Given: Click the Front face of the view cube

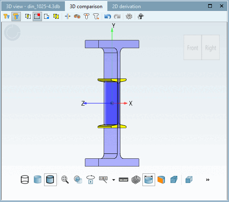Looking at the screenshot, I should point(193,47).
